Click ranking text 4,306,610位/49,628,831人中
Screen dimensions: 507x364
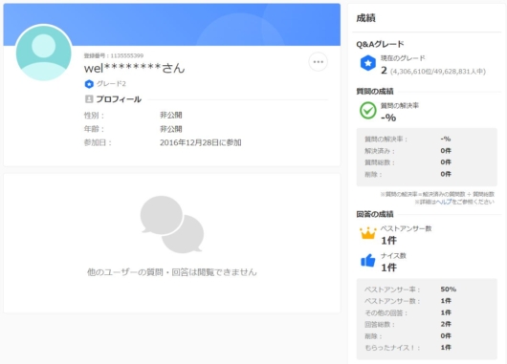pyautogui.click(x=438, y=72)
